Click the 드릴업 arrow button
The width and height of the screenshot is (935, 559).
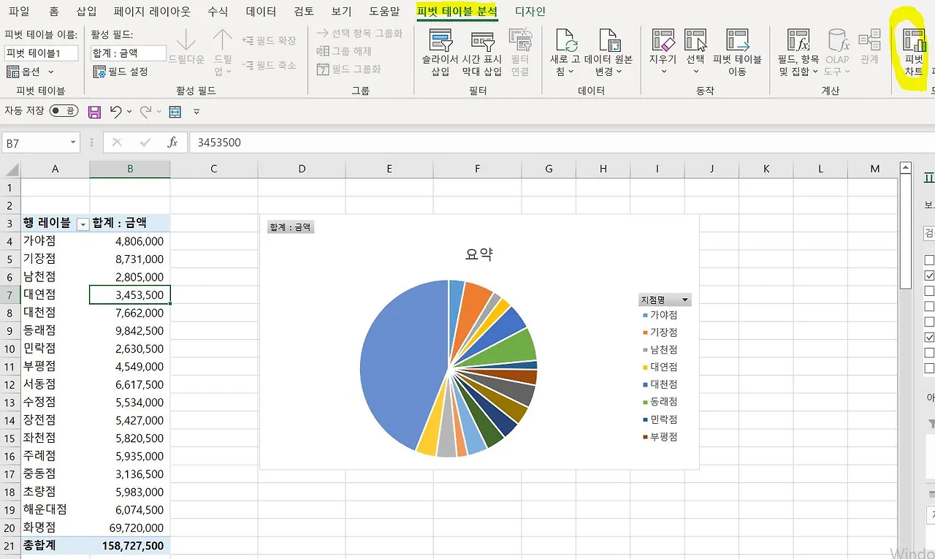coord(223,51)
